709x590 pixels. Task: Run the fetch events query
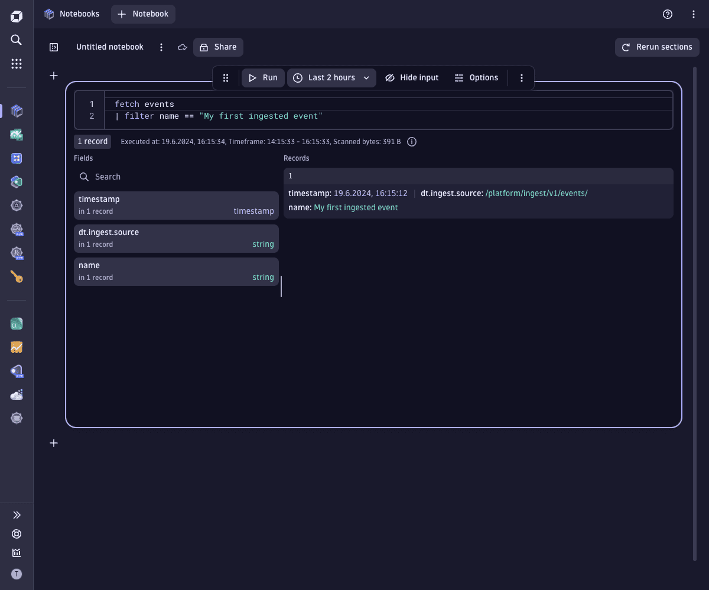(262, 77)
